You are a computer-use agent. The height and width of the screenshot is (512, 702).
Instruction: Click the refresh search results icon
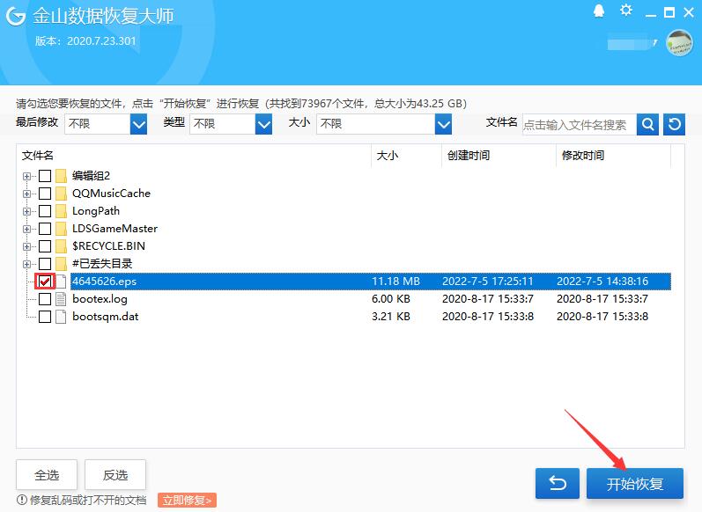click(x=674, y=124)
